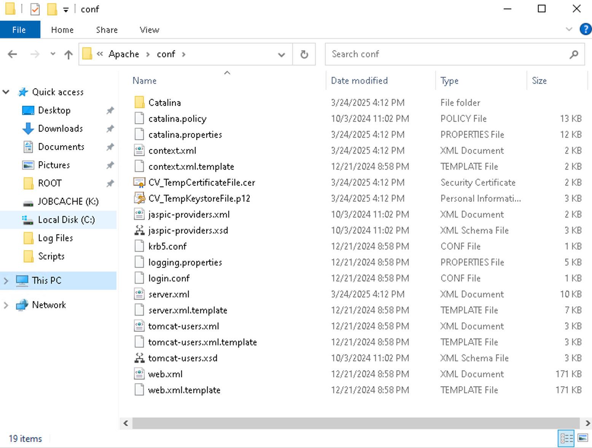Click the Apache breadcrumb in address bar
Image resolution: width=592 pixels, height=448 pixels.
pyautogui.click(x=124, y=54)
